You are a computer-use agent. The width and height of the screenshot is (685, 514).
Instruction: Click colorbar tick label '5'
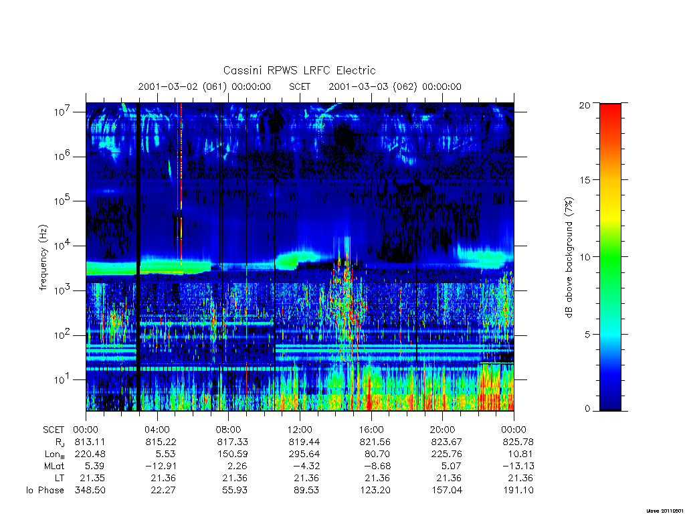(x=587, y=335)
